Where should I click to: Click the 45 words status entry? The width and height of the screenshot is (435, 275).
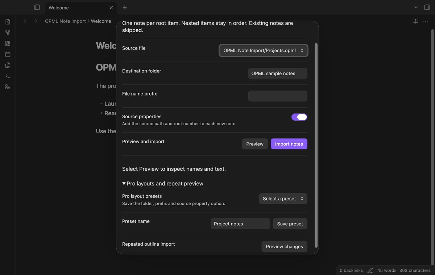[x=387, y=270]
